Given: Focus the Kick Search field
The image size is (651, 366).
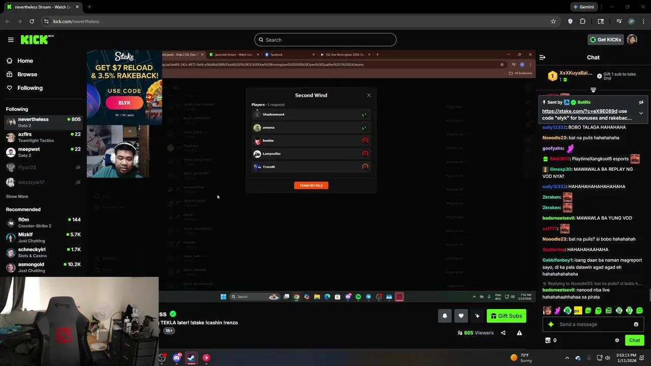Looking at the screenshot, I should pyautogui.click(x=325, y=40).
